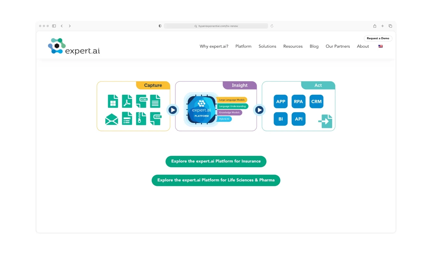Select the PDF file icon in Capture
Viewport: 432px width, 255px height.
point(127,101)
